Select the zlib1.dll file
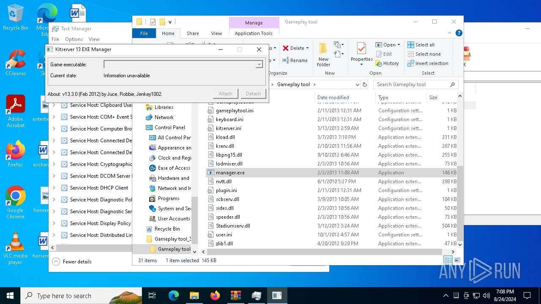Viewport: 541px width, 304px height. [224, 244]
